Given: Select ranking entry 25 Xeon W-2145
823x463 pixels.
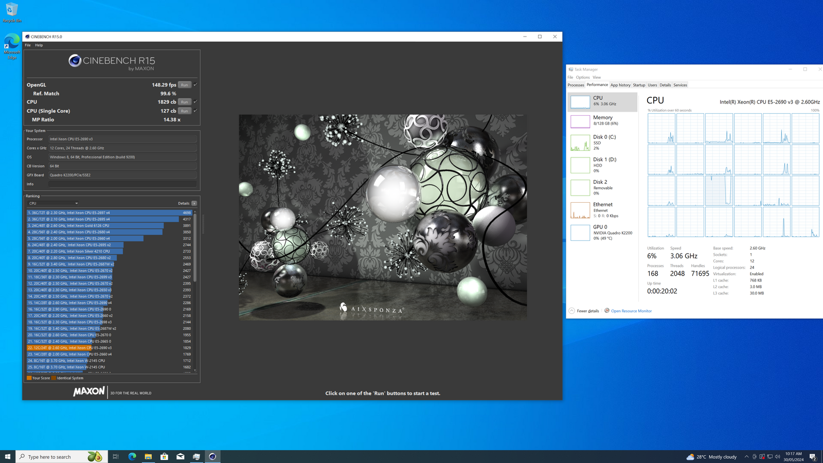Looking at the screenshot, I should click(x=110, y=367).
